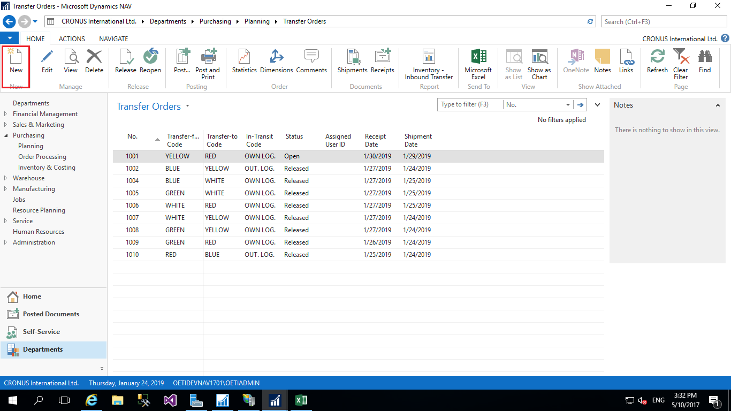Go back with the navigation arrow

[9, 21]
